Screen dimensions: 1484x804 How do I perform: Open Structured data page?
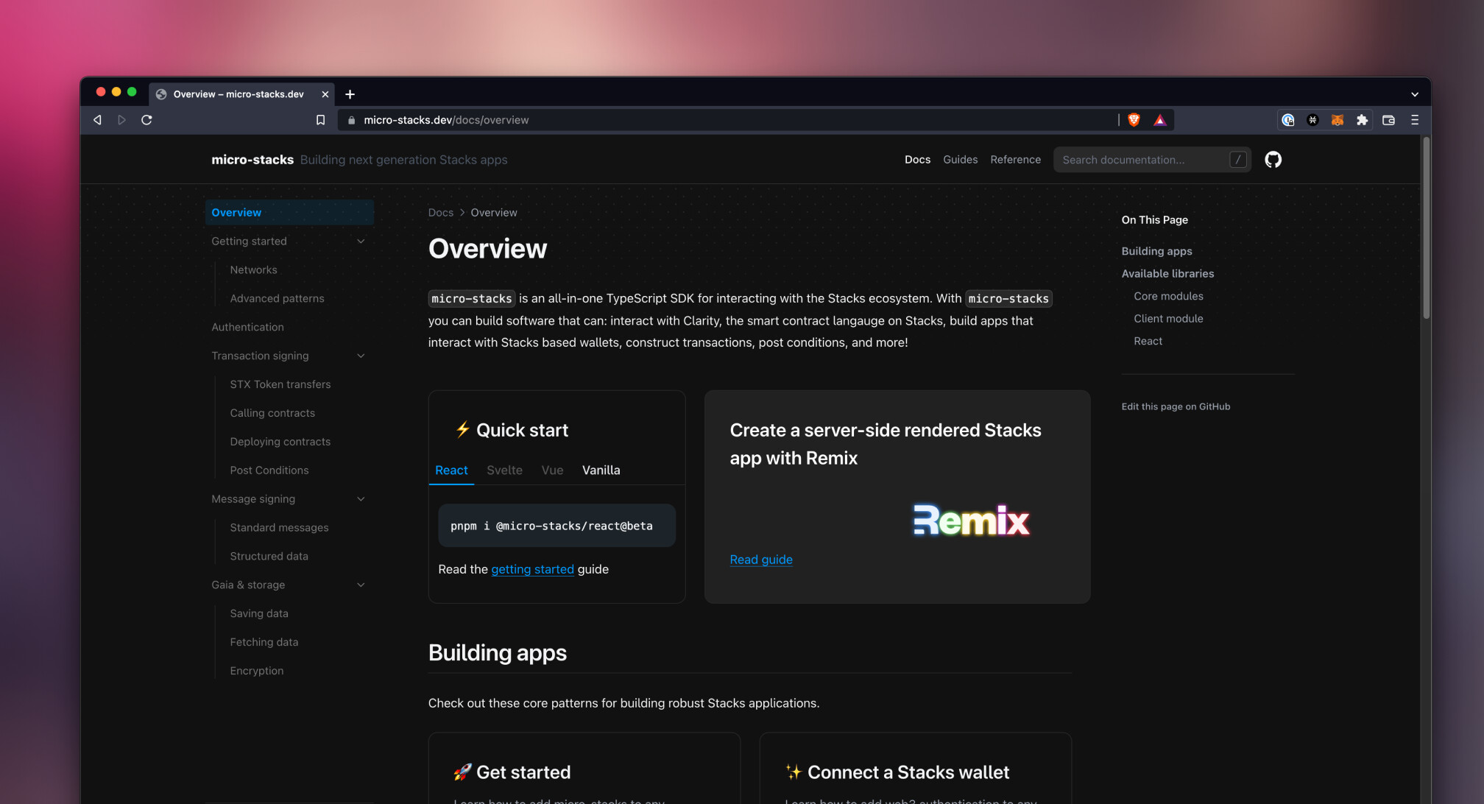tap(269, 557)
